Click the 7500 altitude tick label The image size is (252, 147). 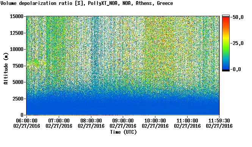18,66
